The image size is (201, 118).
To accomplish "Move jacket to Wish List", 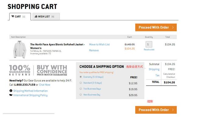I will point(100,44).
